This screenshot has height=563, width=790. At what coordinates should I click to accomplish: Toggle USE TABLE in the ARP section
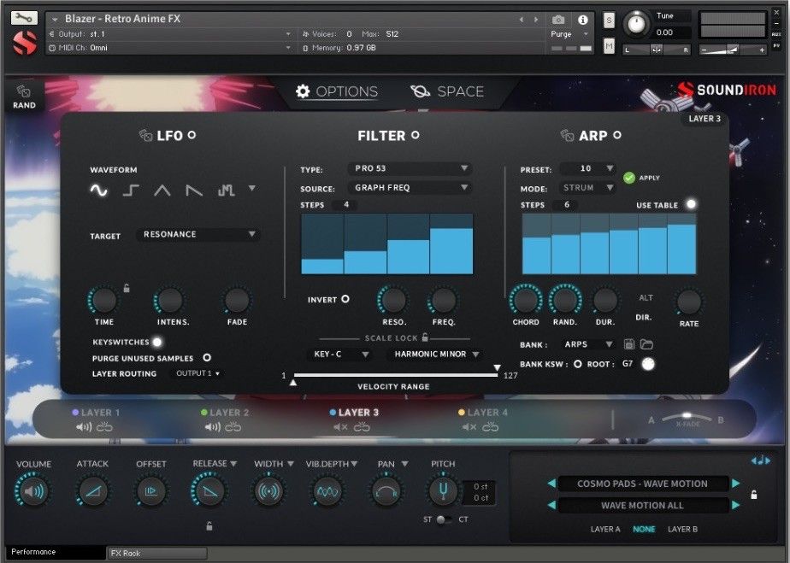(x=689, y=204)
